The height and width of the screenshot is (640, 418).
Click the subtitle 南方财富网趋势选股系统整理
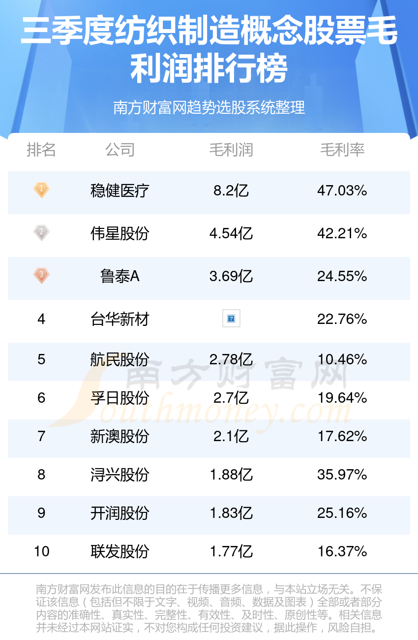point(209,107)
